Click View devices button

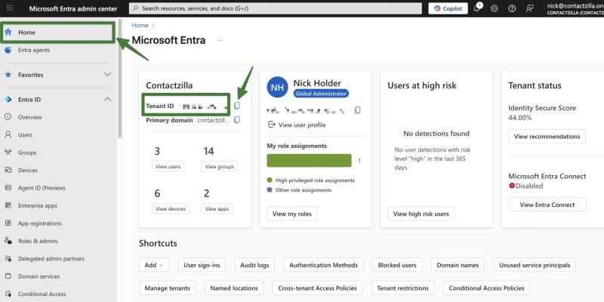[x=171, y=209]
